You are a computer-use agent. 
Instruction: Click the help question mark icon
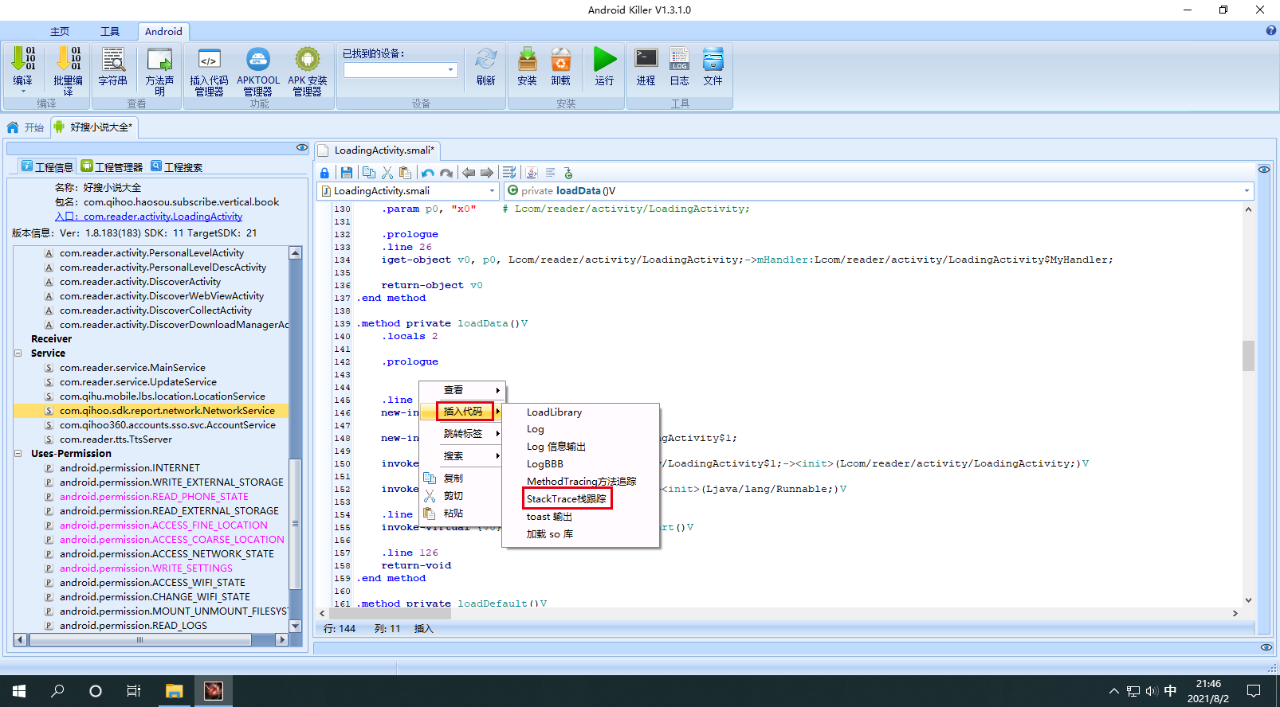click(x=1271, y=31)
